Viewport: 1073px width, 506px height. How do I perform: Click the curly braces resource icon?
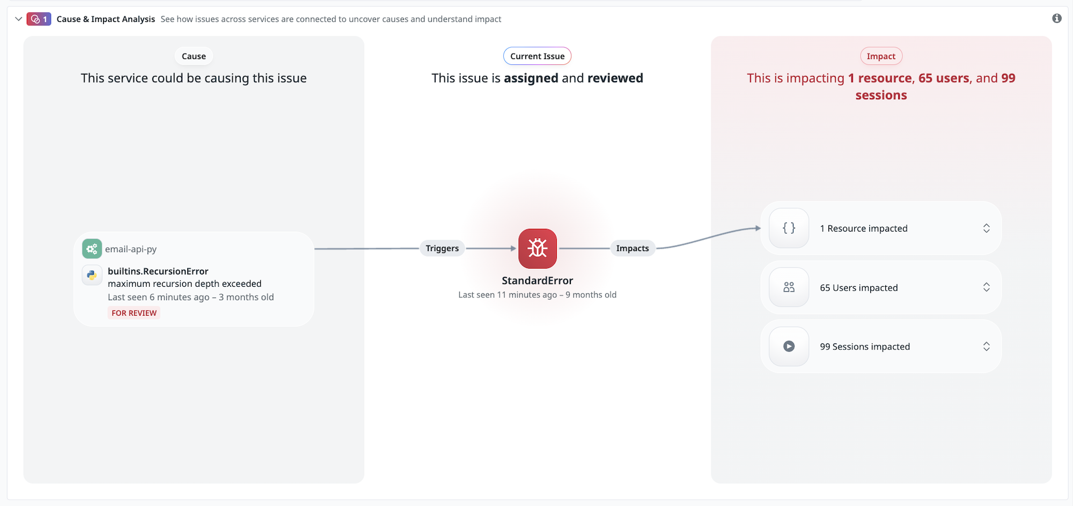click(789, 228)
